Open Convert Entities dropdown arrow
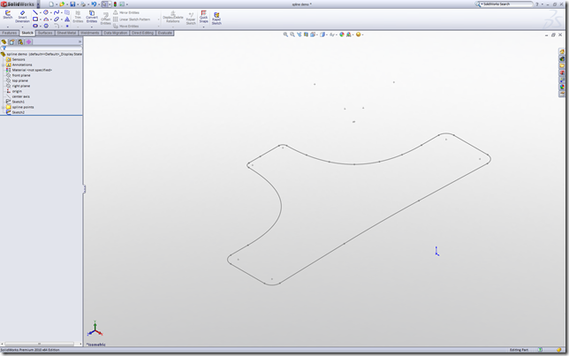 click(92, 27)
